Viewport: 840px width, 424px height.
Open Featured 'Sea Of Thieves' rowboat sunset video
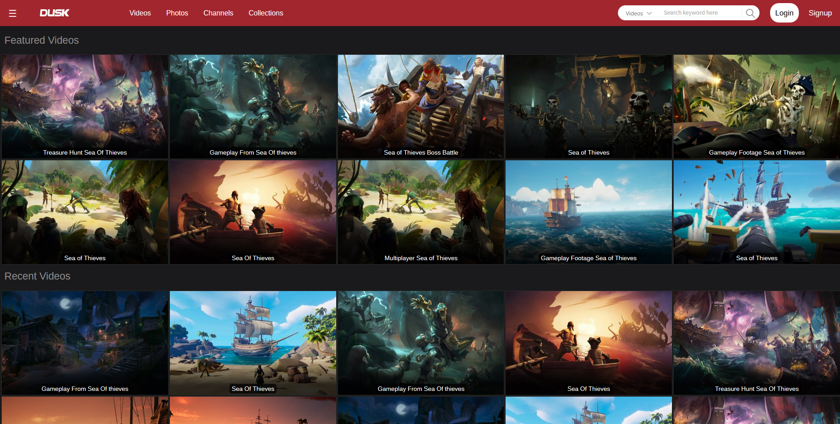click(253, 212)
